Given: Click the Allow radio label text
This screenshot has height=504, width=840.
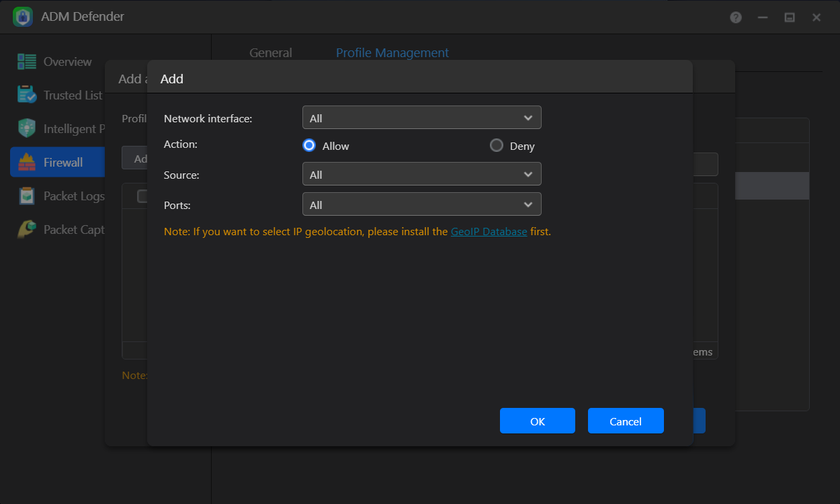Looking at the screenshot, I should coord(336,146).
